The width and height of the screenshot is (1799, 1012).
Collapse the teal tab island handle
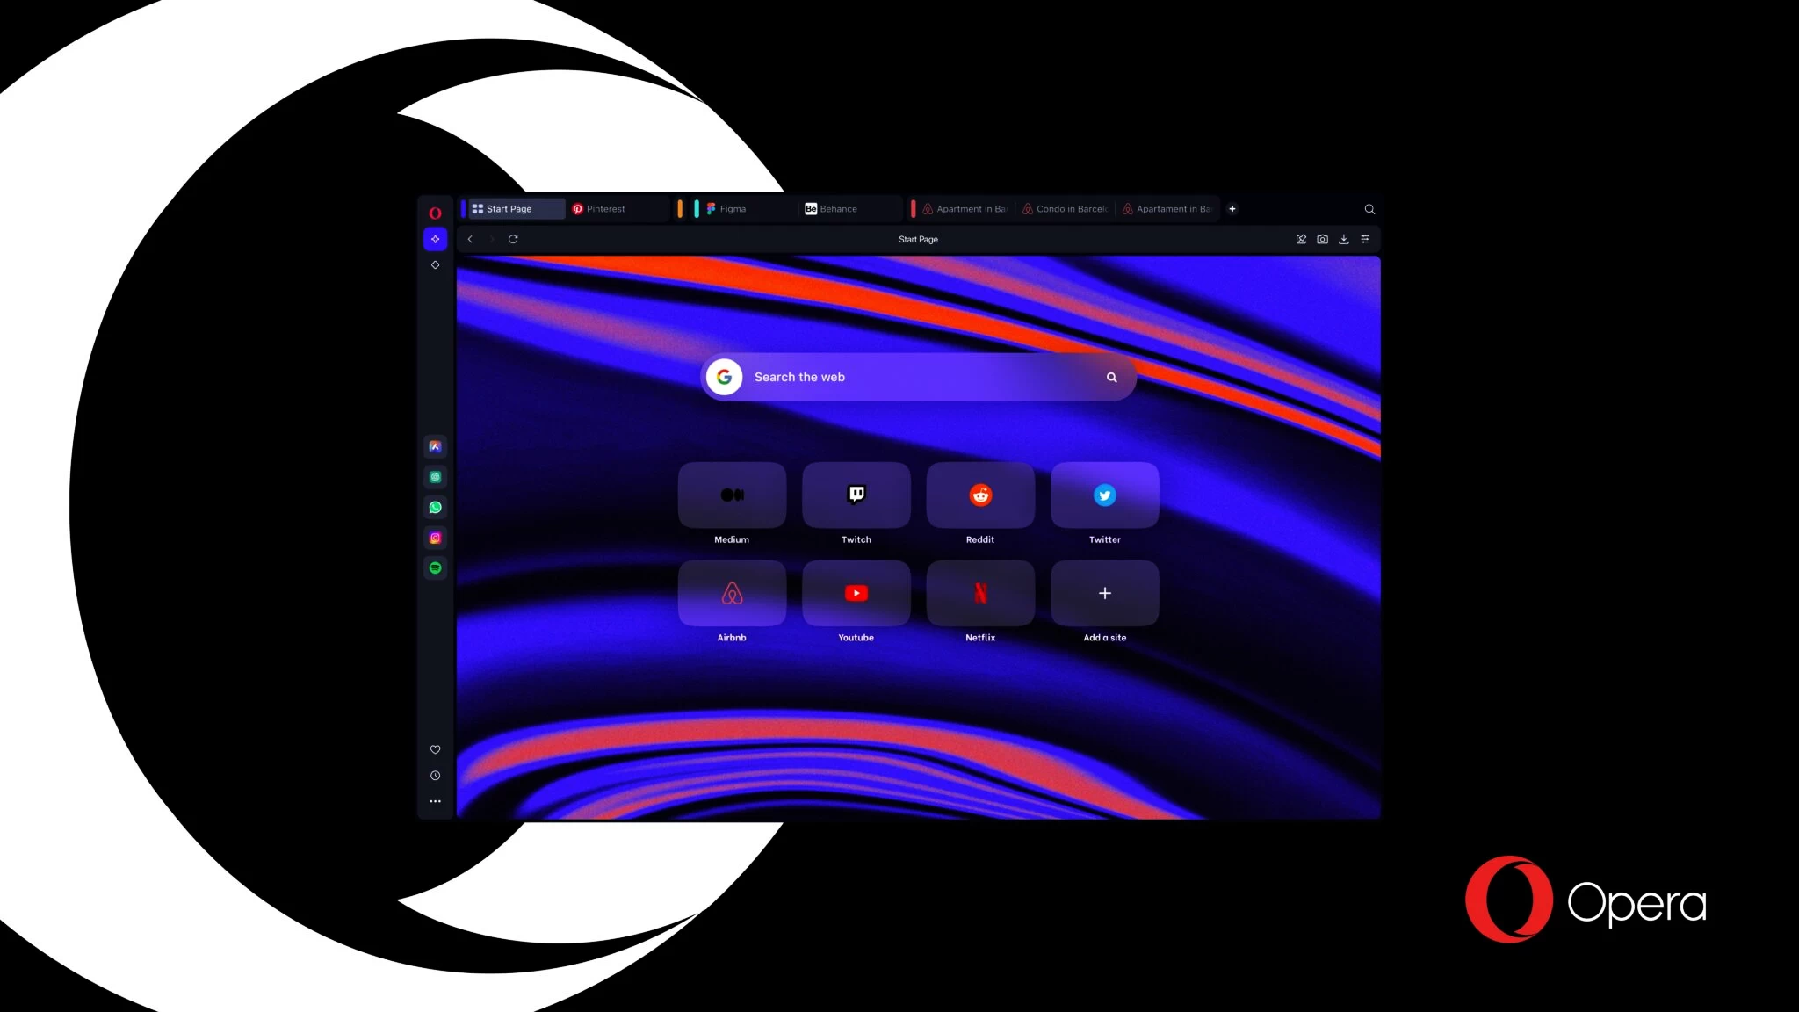click(x=697, y=209)
